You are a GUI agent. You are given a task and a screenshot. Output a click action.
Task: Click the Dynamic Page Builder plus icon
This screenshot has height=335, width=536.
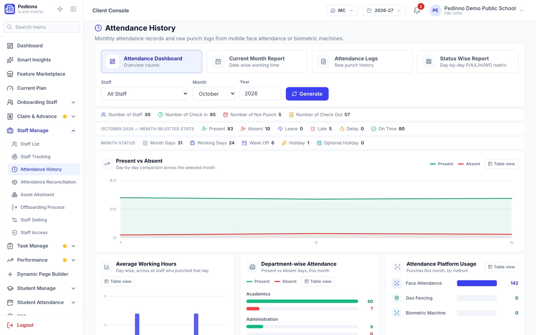(x=10, y=274)
